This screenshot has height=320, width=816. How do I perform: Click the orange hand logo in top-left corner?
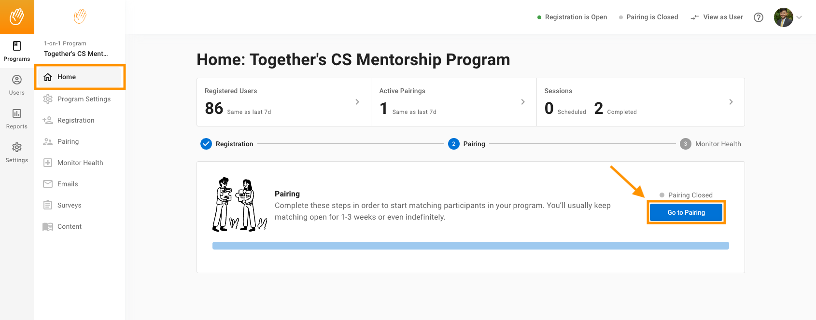[17, 17]
